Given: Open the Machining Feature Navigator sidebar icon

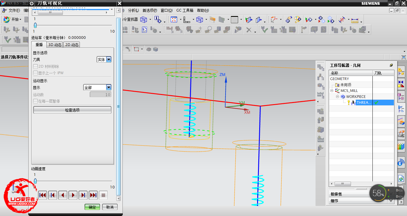Looking at the screenshot, I should click(401, 121).
